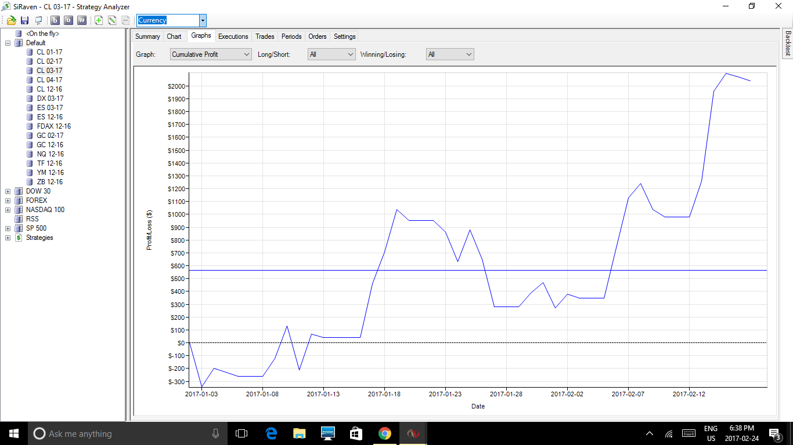
Task: Click the list icon beside DOW 30
Action: pos(19,191)
